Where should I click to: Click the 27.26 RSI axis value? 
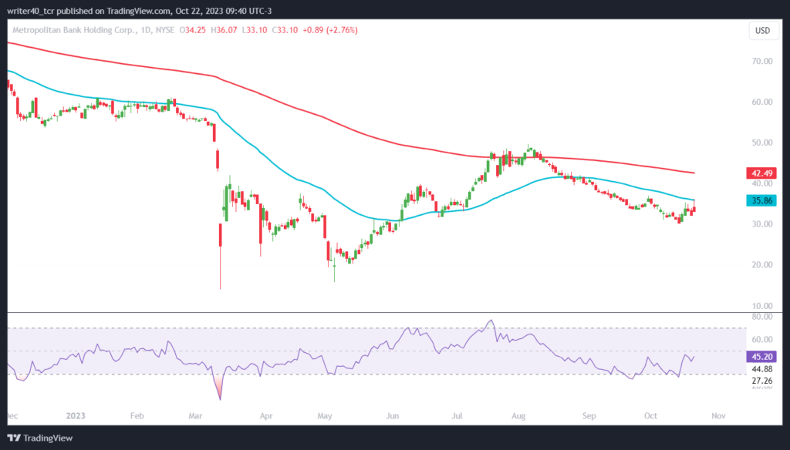coord(761,381)
